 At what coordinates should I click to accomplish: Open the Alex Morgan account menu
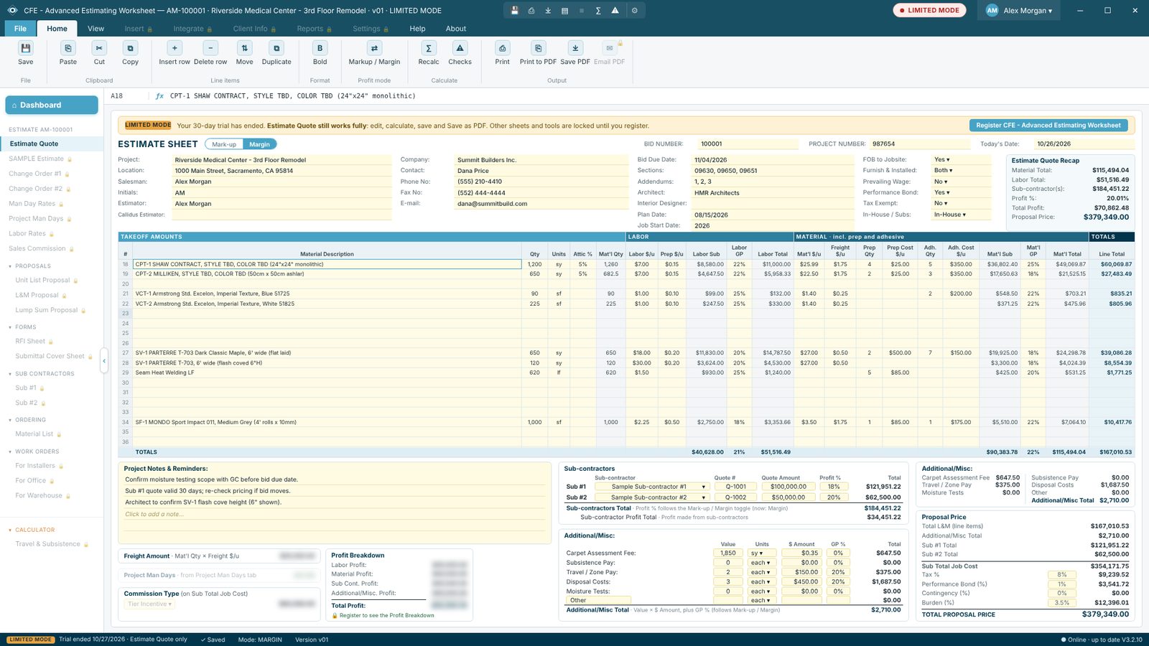point(1019,11)
